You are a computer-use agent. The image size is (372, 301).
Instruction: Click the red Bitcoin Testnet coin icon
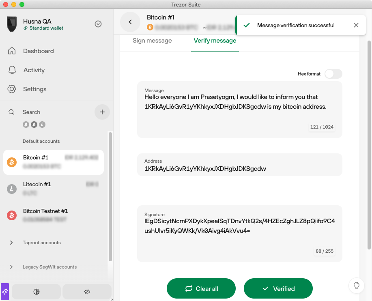(x=12, y=216)
